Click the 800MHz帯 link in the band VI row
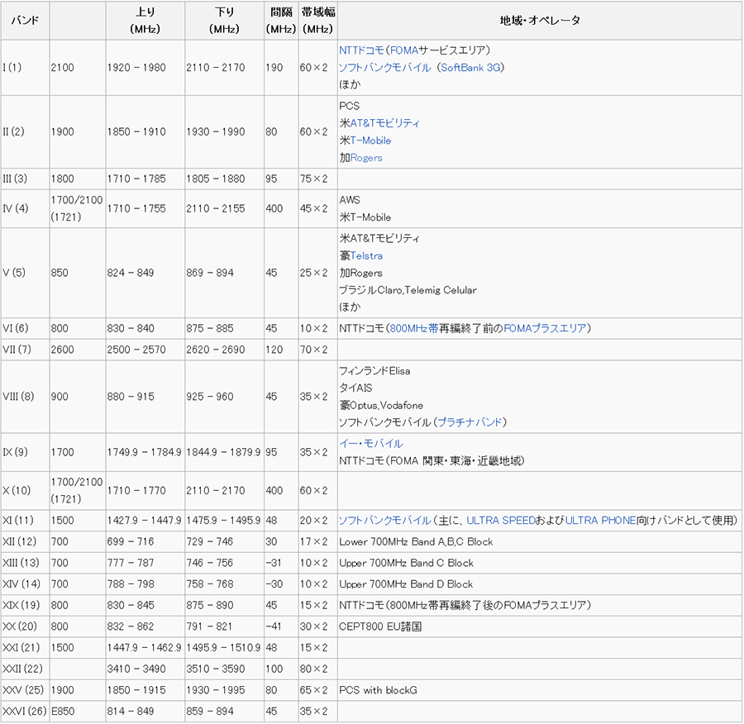Viewport: 744px width, 724px height. (414, 328)
